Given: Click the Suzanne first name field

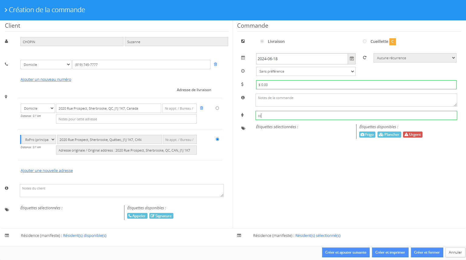Looking at the screenshot, I should click(176, 42).
